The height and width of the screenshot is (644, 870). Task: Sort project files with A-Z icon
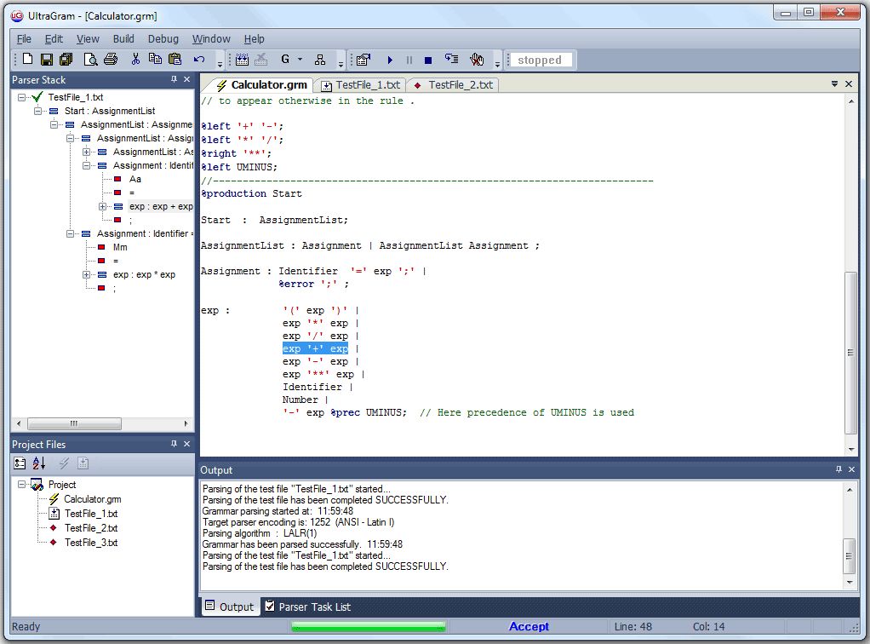pos(39,463)
